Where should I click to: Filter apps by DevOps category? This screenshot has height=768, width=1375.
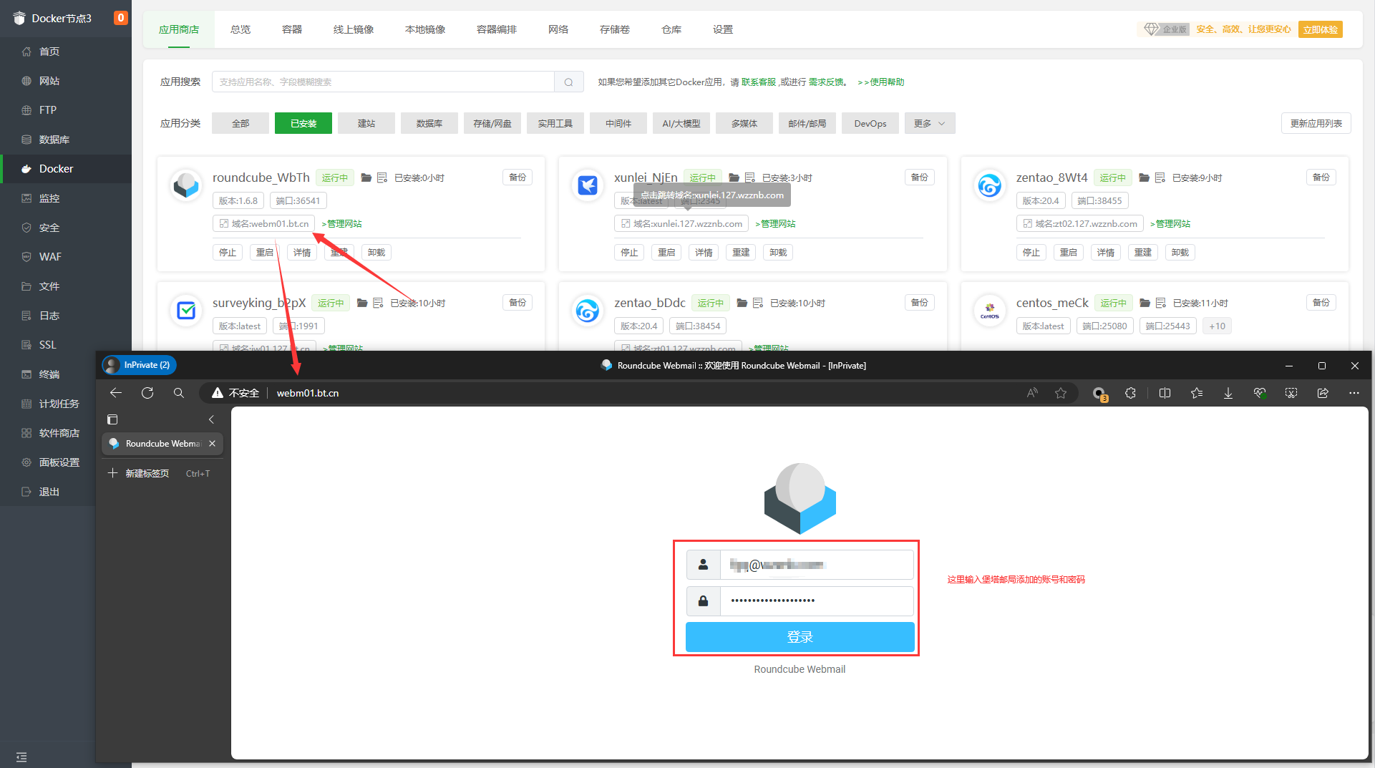[x=870, y=124]
